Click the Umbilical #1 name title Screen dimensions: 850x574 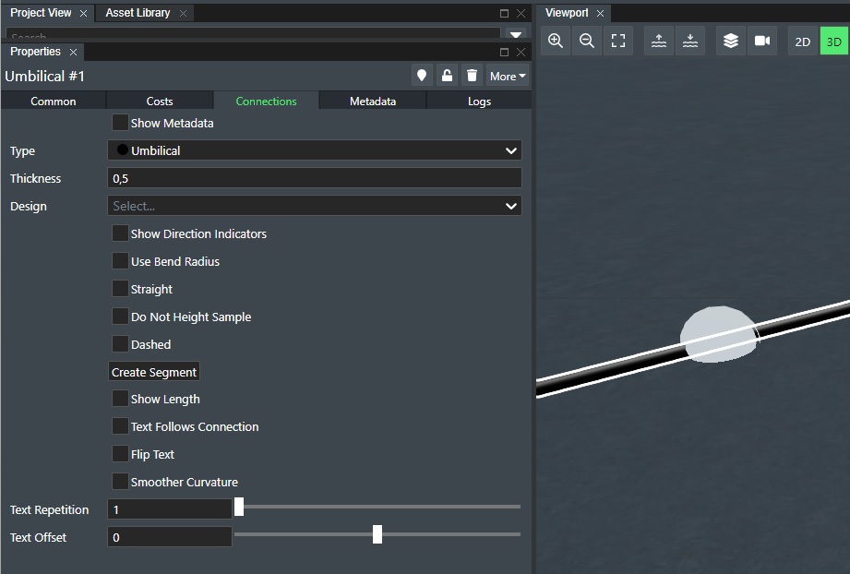[x=45, y=76]
